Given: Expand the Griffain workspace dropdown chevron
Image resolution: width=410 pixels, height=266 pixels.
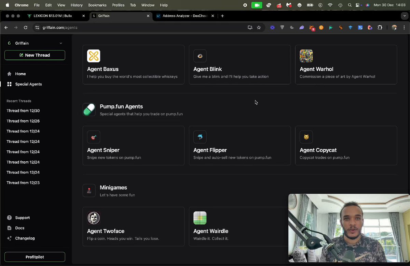Looking at the screenshot, I should coord(61,43).
